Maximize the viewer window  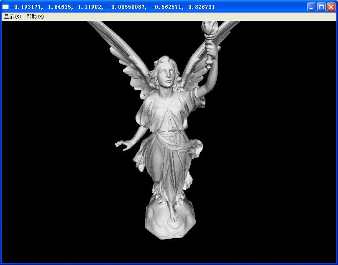tap(321, 7)
